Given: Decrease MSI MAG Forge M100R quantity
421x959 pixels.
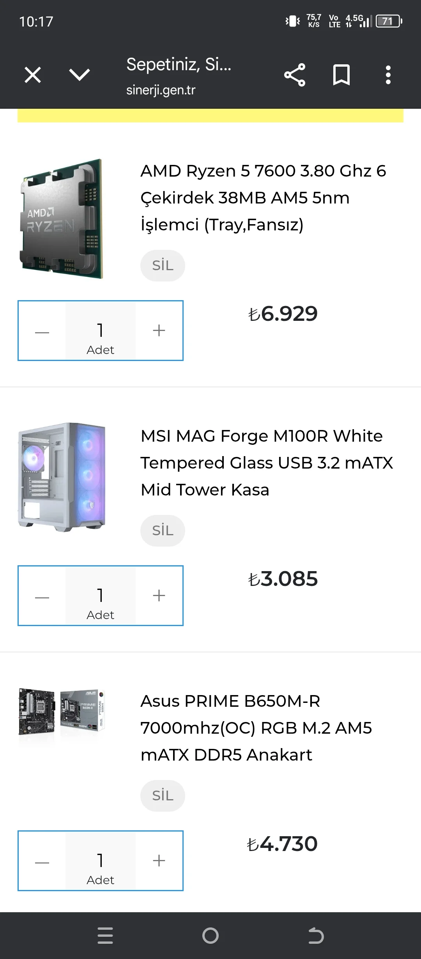Looking at the screenshot, I should pyautogui.click(x=42, y=596).
